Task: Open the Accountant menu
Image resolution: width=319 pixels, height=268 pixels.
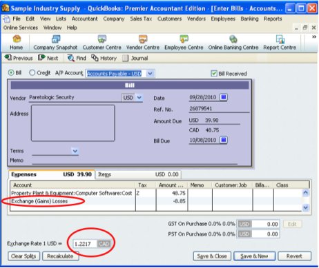Action: point(84,19)
